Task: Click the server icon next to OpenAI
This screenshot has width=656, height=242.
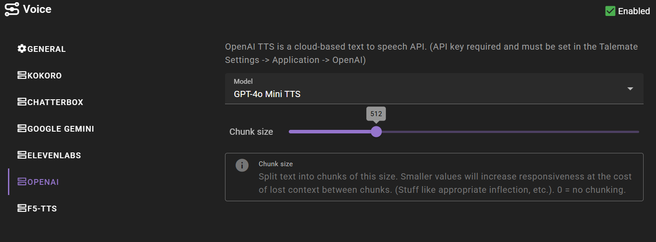Action: [22, 182]
